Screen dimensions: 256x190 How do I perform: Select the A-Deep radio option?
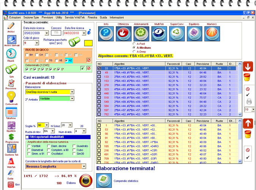134,51
